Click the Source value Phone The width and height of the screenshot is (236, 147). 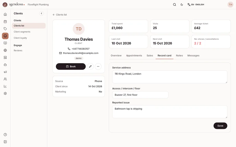click(98, 81)
